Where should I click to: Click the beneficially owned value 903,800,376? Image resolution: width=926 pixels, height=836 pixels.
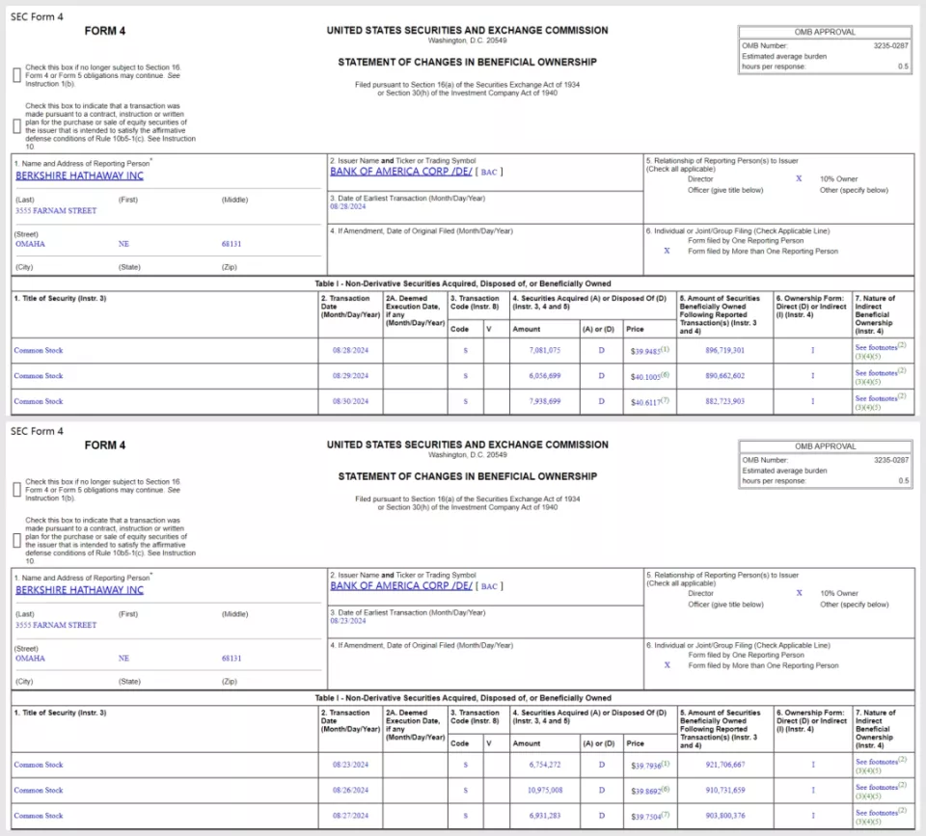[724, 816]
